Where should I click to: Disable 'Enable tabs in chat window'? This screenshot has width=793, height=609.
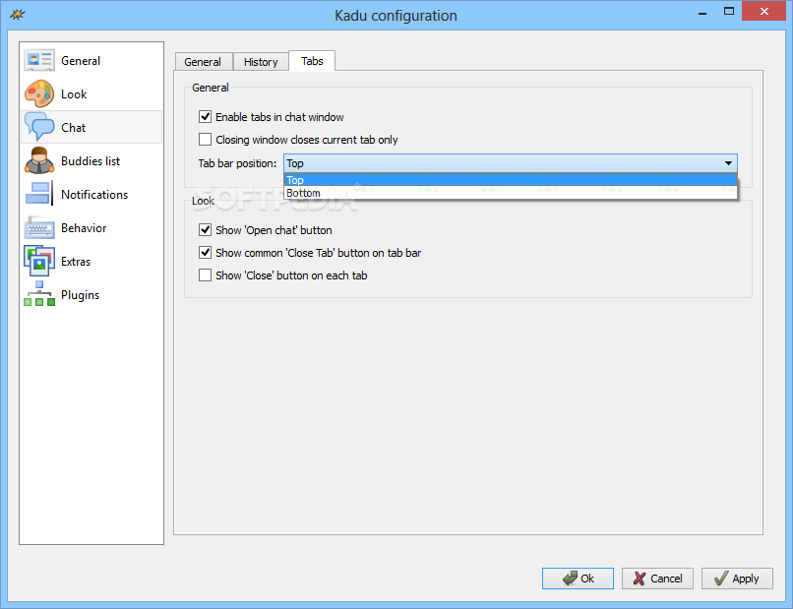205,117
